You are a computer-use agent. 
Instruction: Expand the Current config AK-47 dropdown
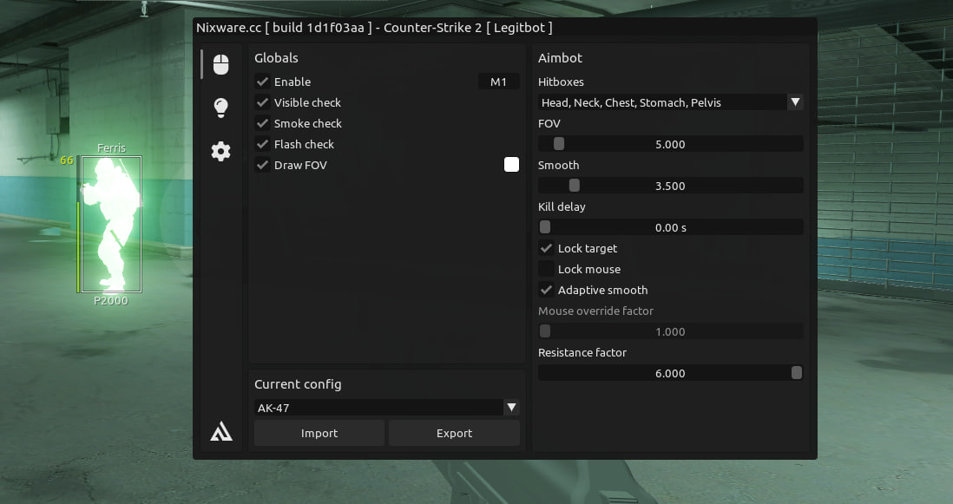click(386, 408)
